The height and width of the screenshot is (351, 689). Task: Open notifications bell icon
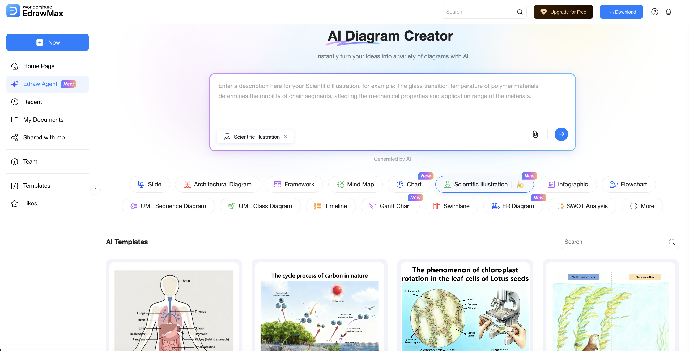coord(668,12)
